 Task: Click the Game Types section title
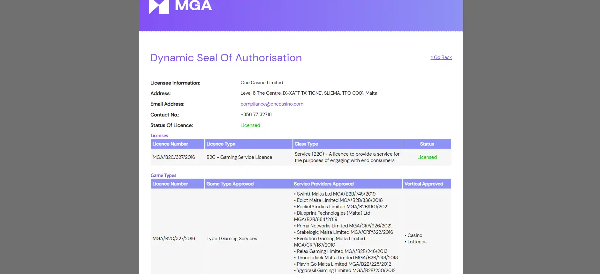coord(163,175)
